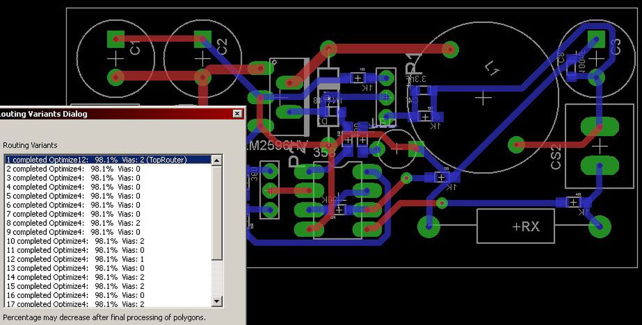Select routing variant 17 completed Optimize4
Image resolution: width=642 pixels, height=325 pixels.
(108, 303)
